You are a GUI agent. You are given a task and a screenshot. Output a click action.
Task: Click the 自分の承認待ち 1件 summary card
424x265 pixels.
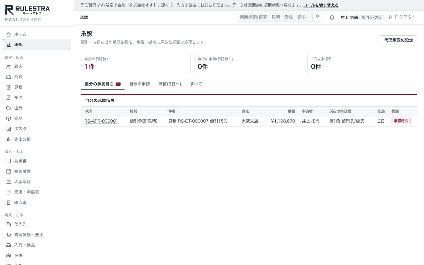coord(136,64)
